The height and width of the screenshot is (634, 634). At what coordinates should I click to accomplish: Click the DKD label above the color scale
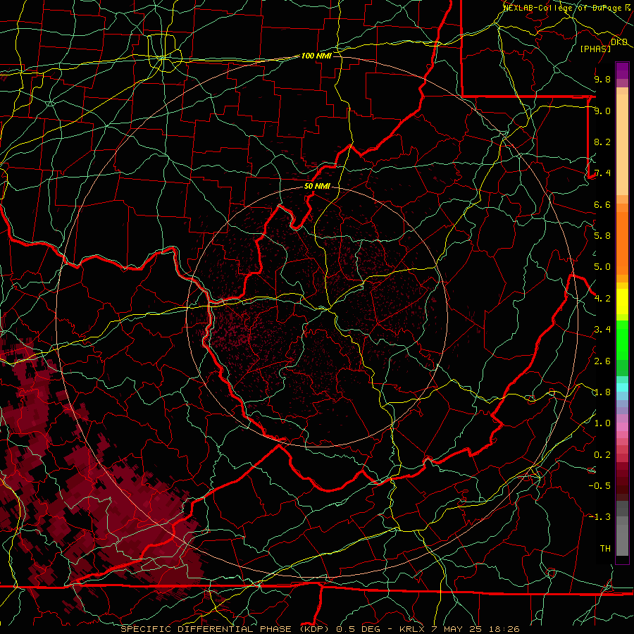[x=619, y=42]
